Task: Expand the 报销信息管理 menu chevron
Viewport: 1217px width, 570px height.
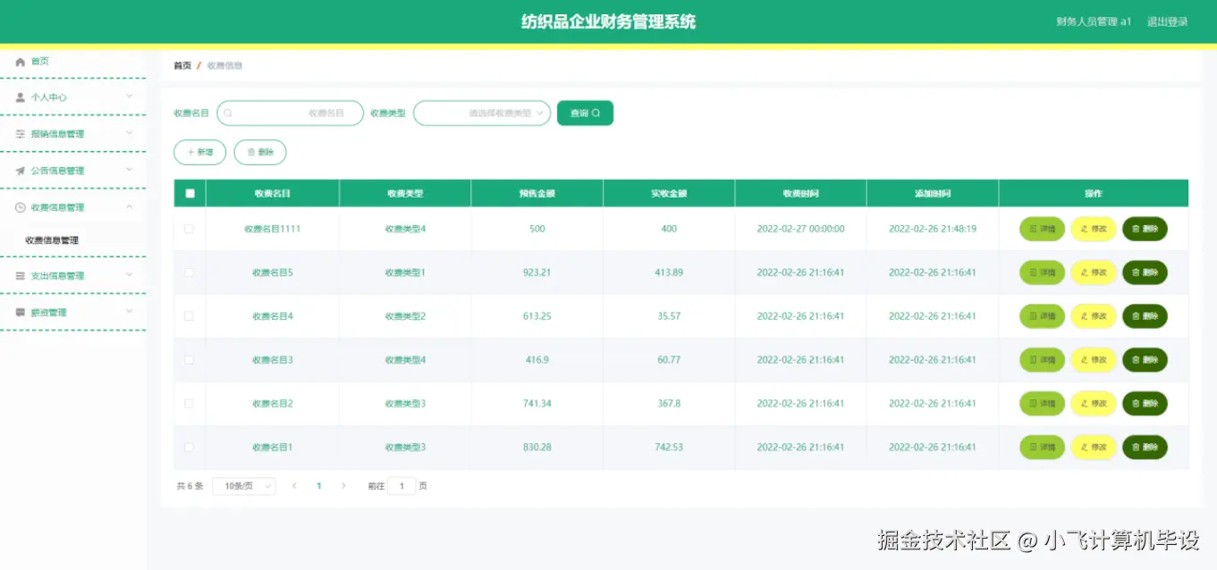Action: (x=129, y=133)
